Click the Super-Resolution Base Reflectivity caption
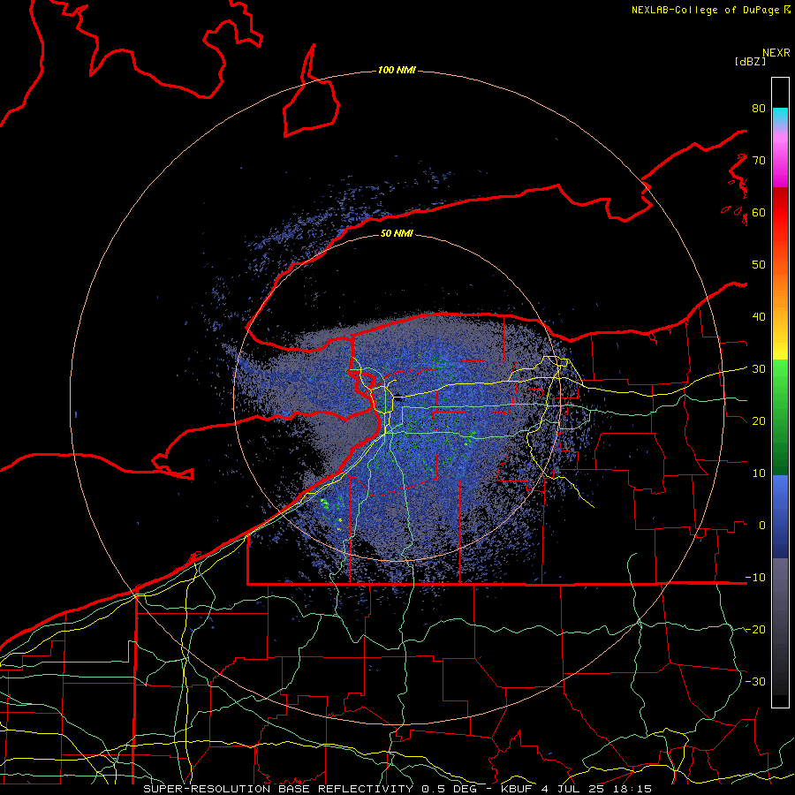Image resolution: width=795 pixels, height=795 pixels. tap(278, 789)
